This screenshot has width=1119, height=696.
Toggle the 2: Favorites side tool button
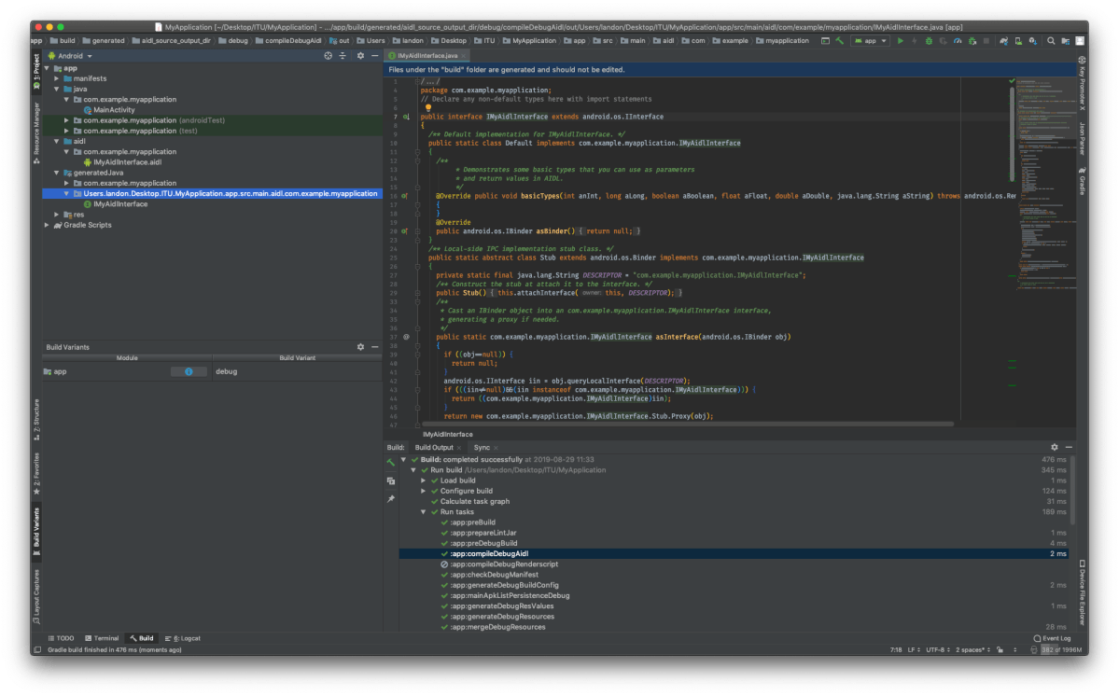tap(36, 474)
